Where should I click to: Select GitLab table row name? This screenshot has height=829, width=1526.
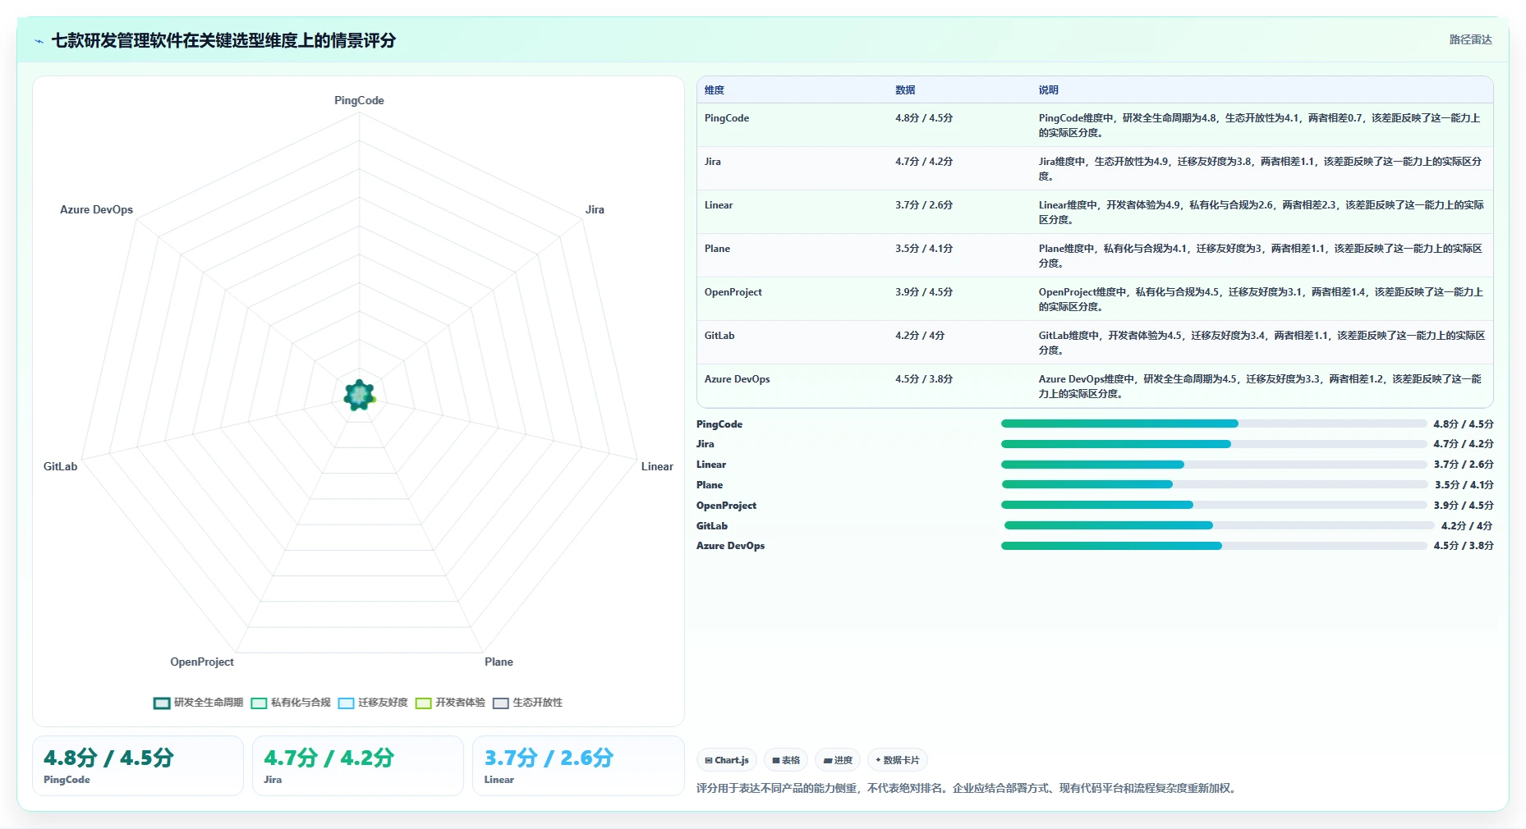(719, 336)
